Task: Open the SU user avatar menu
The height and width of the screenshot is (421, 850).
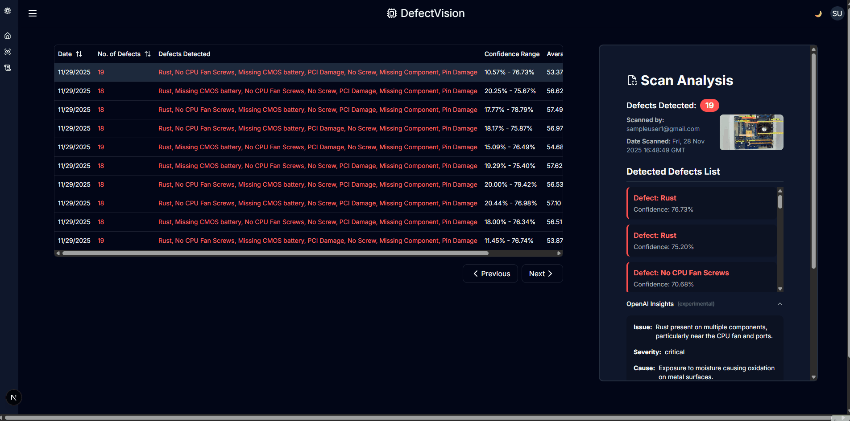Action: (837, 13)
